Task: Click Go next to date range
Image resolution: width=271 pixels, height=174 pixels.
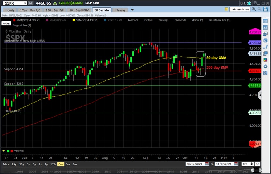Action: tap(257, 164)
